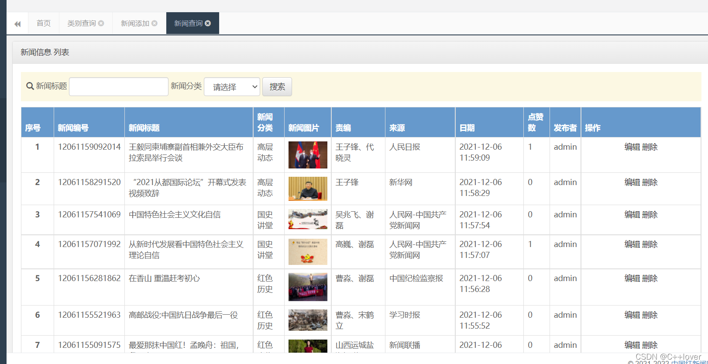Close the 类别查询 tab
Viewport: 708px width, 364px height.
101,23
